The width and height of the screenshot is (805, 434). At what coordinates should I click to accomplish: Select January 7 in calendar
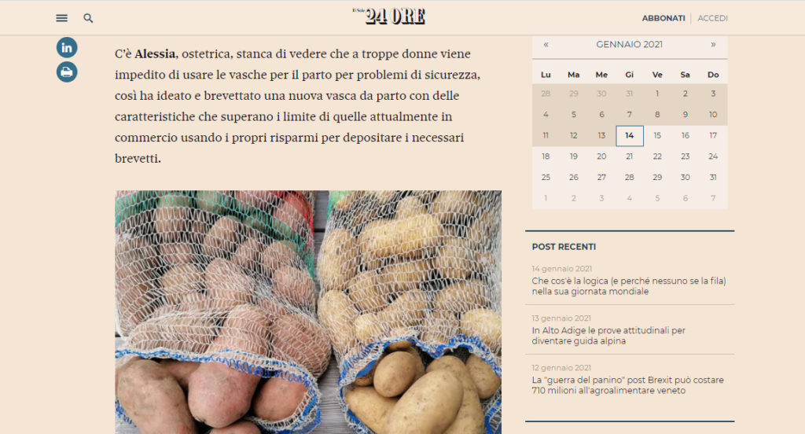[x=630, y=114]
